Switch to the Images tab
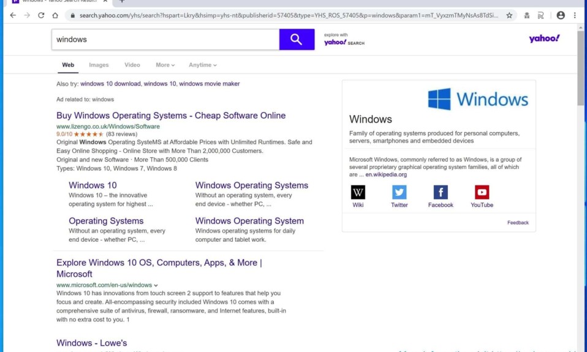 pos(99,65)
